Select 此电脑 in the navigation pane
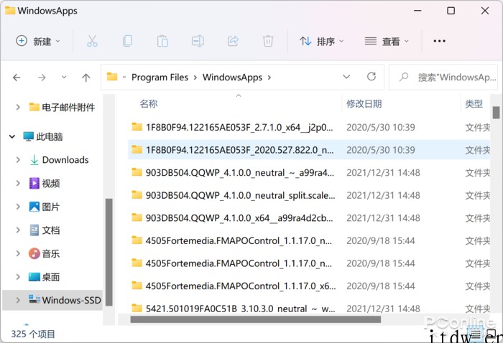The width and height of the screenshot is (503, 343). (43, 137)
